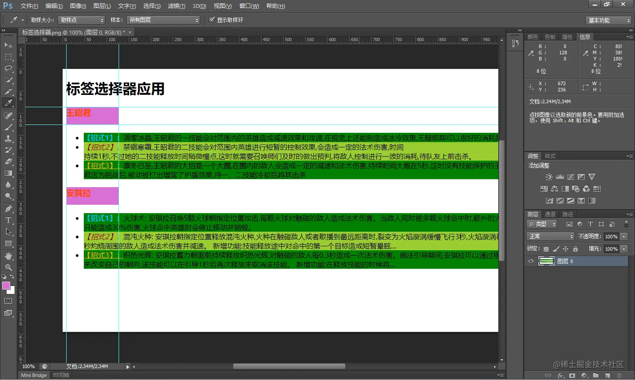Select the Horizontal Type tool
635x380 pixels.
(x=8, y=220)
